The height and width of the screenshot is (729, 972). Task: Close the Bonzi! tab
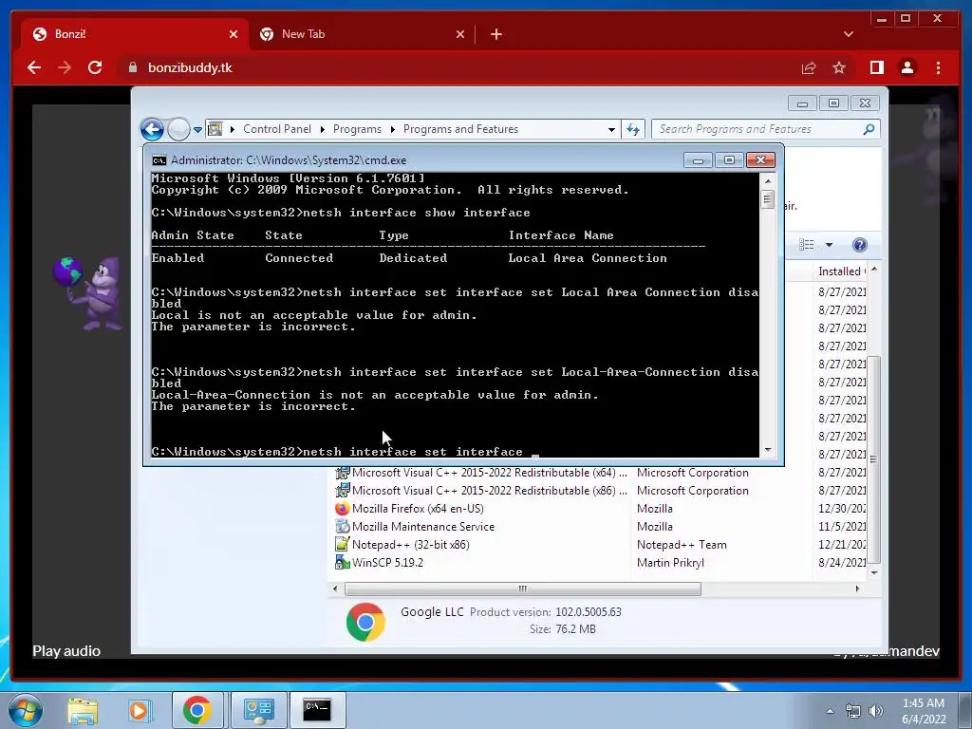(x=234, y=34)
